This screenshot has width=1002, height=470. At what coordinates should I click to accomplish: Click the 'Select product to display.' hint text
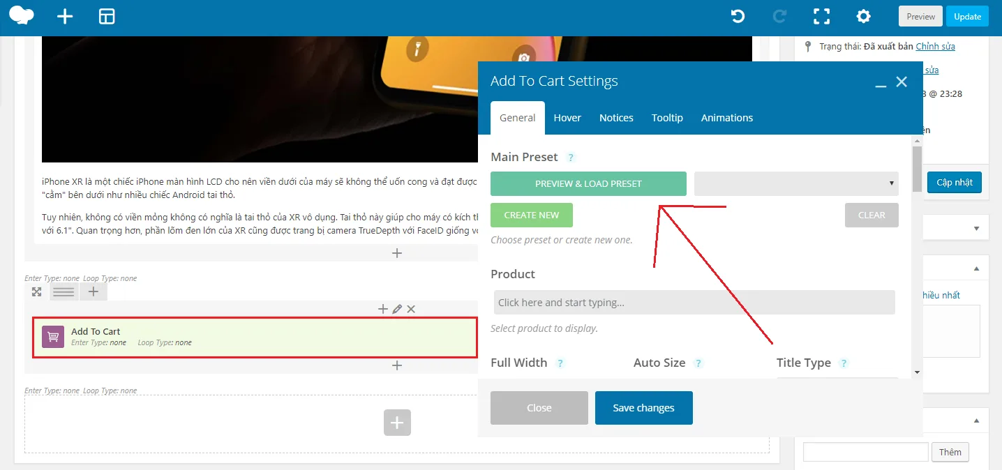pos(544,328)
